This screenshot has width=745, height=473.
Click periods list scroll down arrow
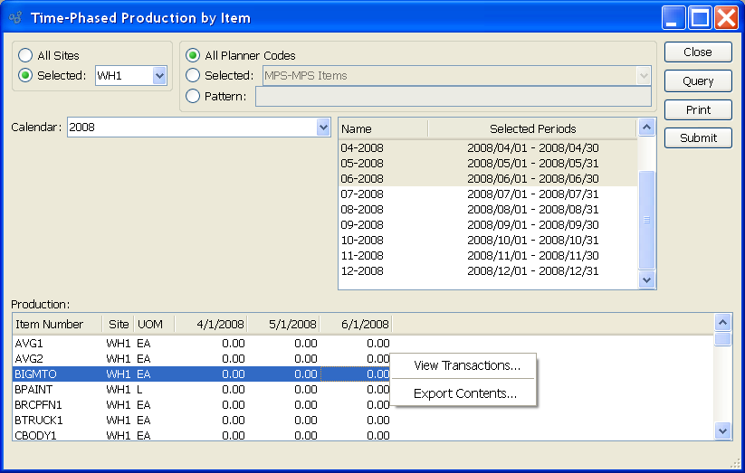click(646, 280)
